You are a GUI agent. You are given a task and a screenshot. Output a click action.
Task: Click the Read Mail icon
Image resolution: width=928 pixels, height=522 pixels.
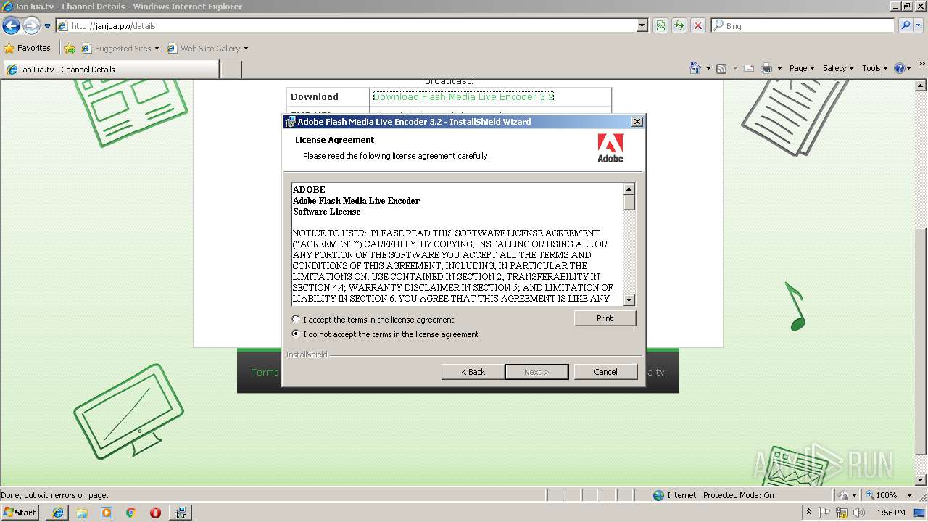(749, 68)
